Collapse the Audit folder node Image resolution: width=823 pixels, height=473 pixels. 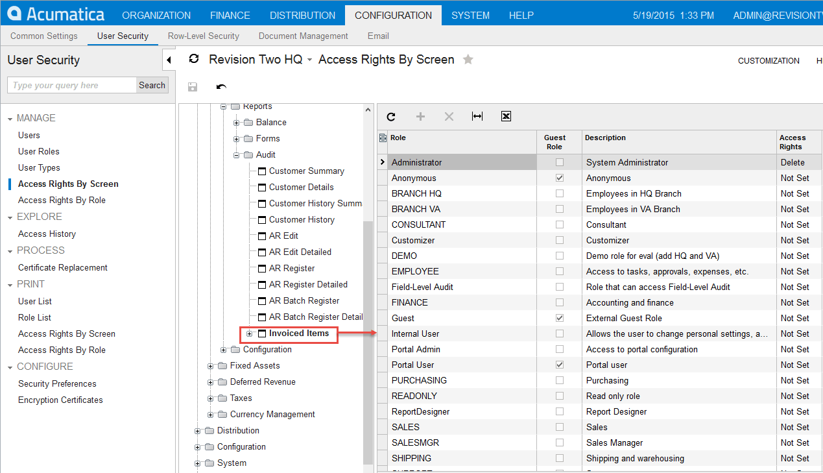(237, 155)
